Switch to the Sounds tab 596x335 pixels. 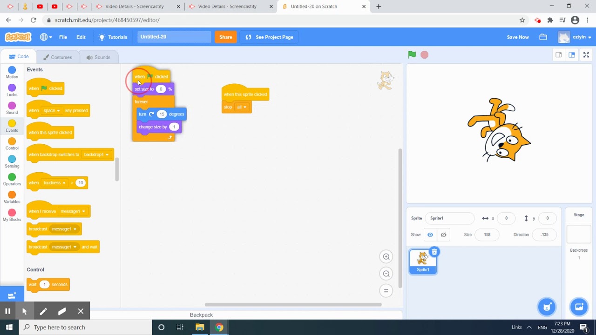[98, 57]
